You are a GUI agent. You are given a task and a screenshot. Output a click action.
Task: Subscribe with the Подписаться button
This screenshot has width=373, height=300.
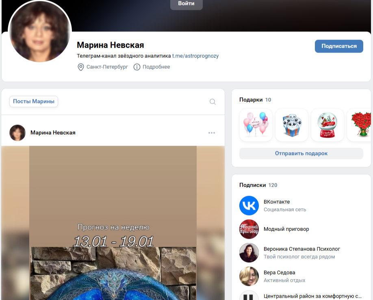coord(339,46)
